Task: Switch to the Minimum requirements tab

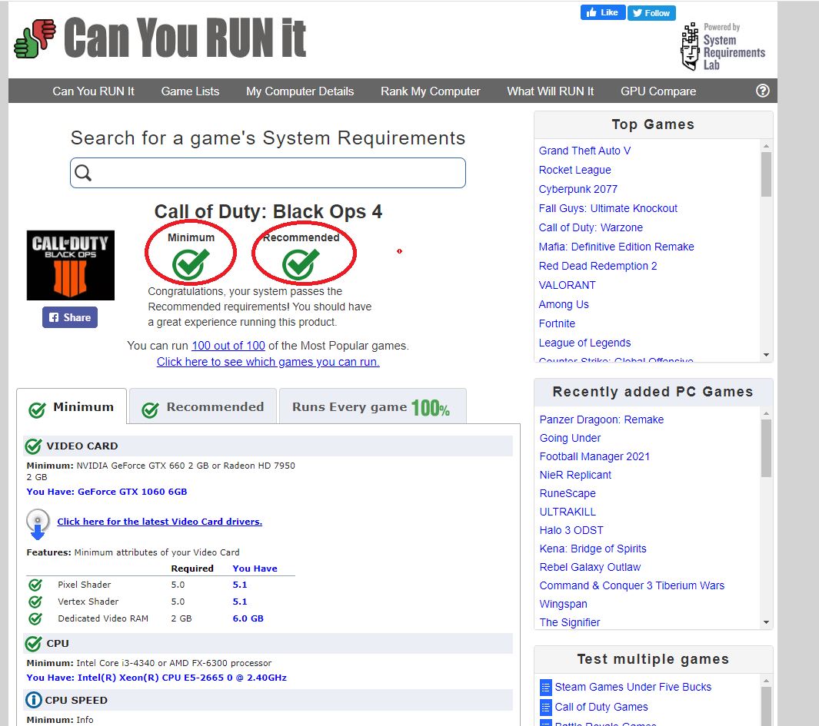Action: (x=72, y=407)
